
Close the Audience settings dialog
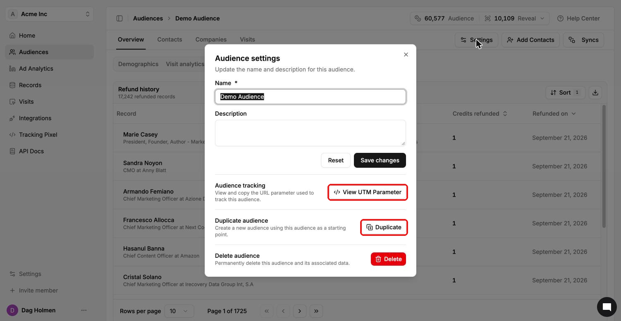[406, 55]
